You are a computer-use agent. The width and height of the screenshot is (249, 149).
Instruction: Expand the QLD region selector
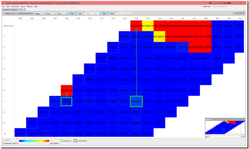(63, 14)
